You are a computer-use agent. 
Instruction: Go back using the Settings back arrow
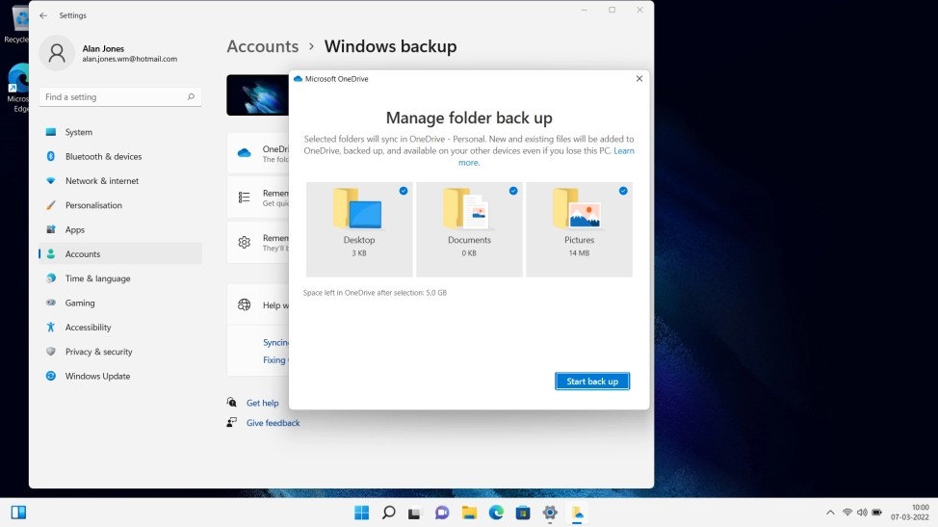pos(43,15)
